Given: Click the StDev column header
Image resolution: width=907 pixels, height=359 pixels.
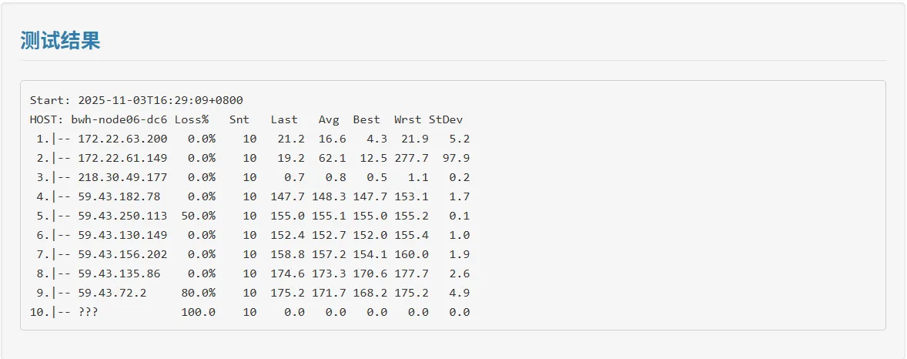Looking at the screenshot, I should (446, 119).
